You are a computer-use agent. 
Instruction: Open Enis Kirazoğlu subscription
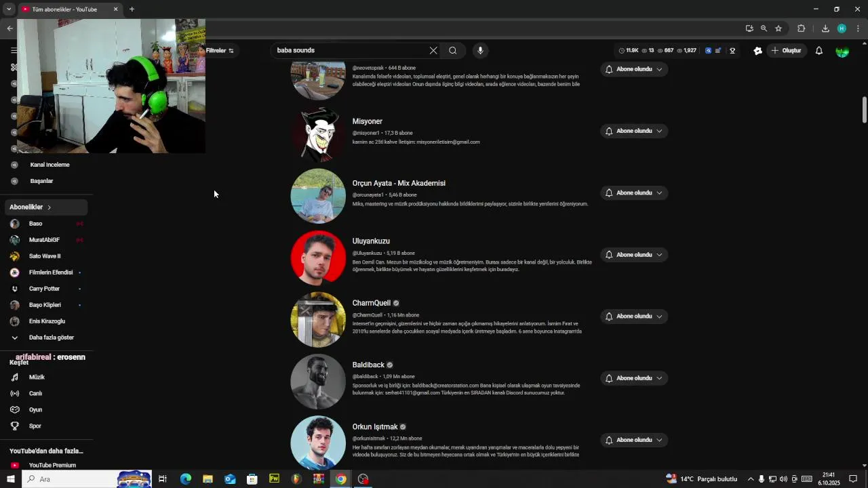46,321
